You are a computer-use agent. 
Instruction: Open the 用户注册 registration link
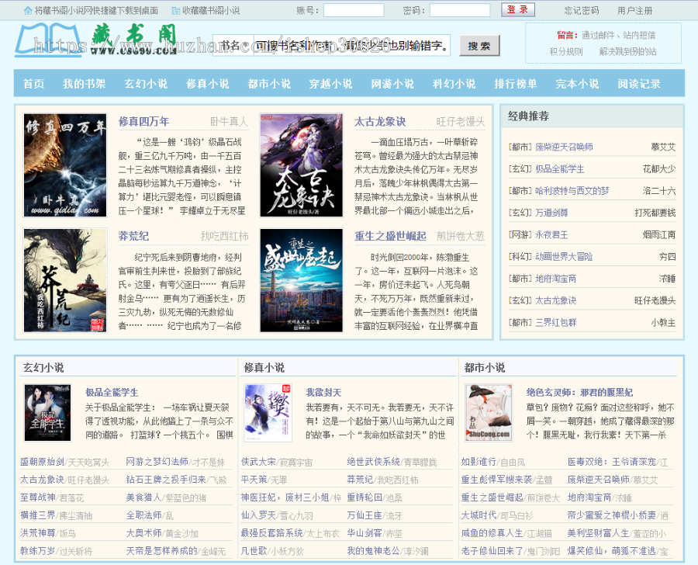pyautogui.click(x=634, y=10)
